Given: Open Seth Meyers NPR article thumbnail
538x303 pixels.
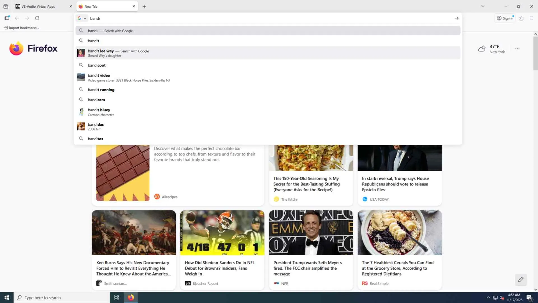Looking at the screenshot, I should click(x=311, y=233).
